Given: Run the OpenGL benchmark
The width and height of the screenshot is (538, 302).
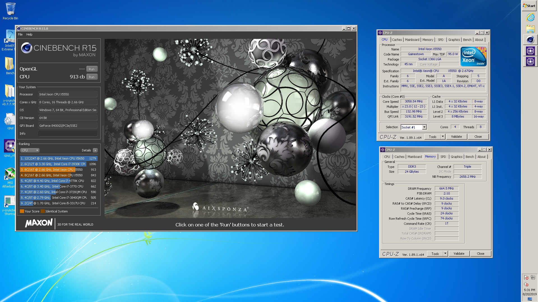Looking at the screenshot, I should point(92,69).
